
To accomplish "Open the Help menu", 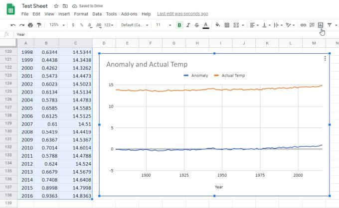I will [146, 14].
